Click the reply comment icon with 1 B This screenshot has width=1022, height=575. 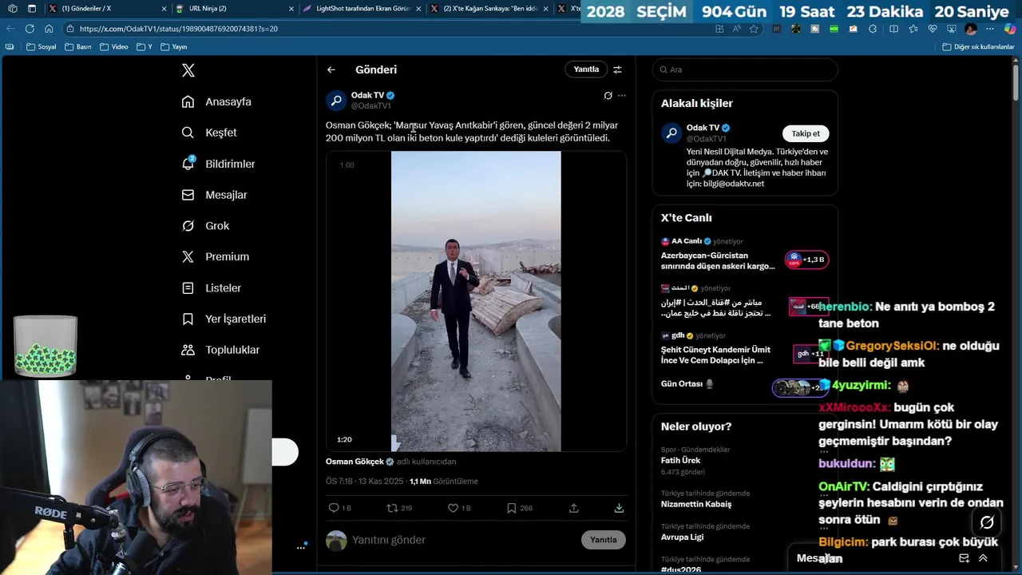pos(339,508)
